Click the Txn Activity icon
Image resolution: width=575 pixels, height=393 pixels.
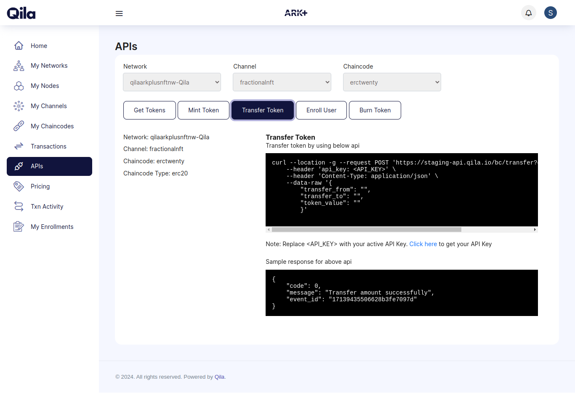click(x=19, y=206)
